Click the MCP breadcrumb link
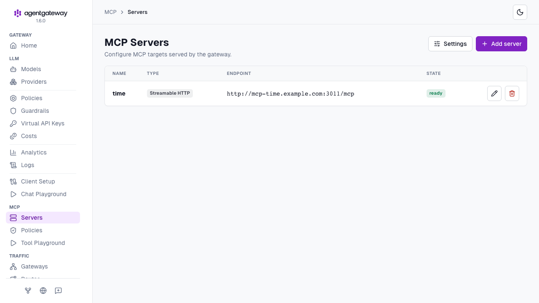Screen dimensions: 539x303 pyautogui.click(x=110, y=12)
